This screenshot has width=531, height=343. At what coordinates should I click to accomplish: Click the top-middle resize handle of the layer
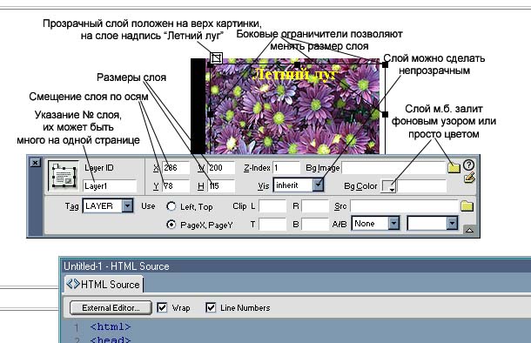point(297,64)
